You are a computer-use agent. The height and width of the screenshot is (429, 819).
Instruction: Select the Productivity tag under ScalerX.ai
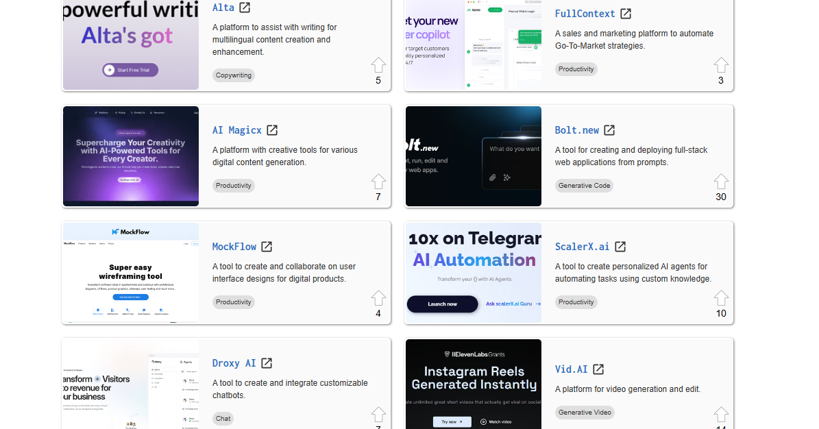coord(576,302)
